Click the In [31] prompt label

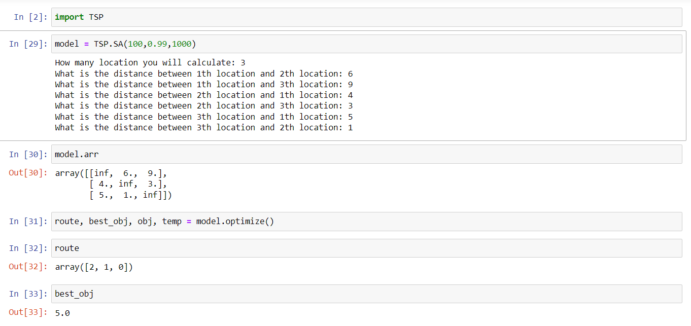[x=29, y=222]
